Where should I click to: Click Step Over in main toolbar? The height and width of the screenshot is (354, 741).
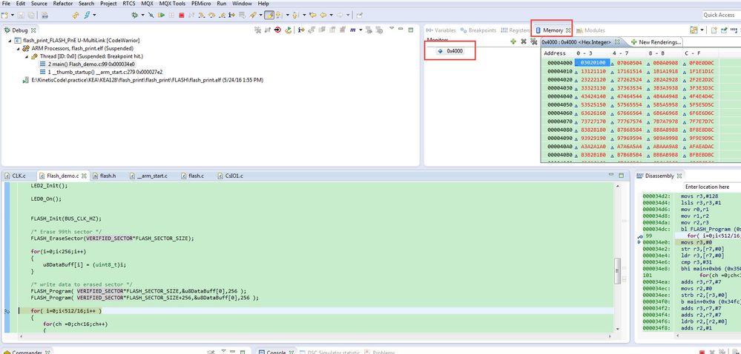(x=211, y=15)
